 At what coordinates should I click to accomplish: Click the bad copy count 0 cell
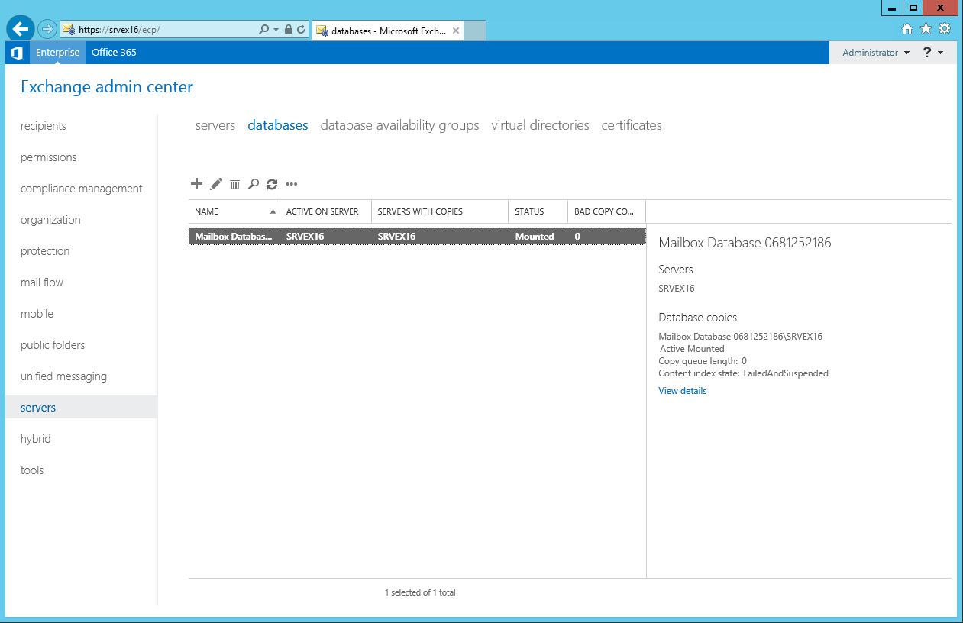[577, 237]
